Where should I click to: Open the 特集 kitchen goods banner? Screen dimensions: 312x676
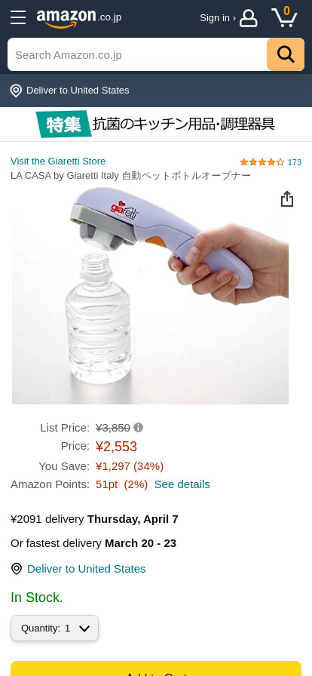pyautogui.click(x=156, y=124)
